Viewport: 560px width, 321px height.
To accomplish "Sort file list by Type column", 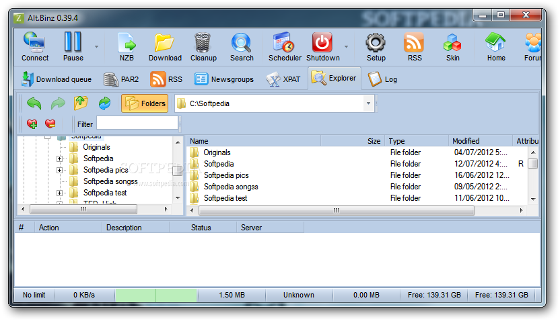I will coord(417,141).
